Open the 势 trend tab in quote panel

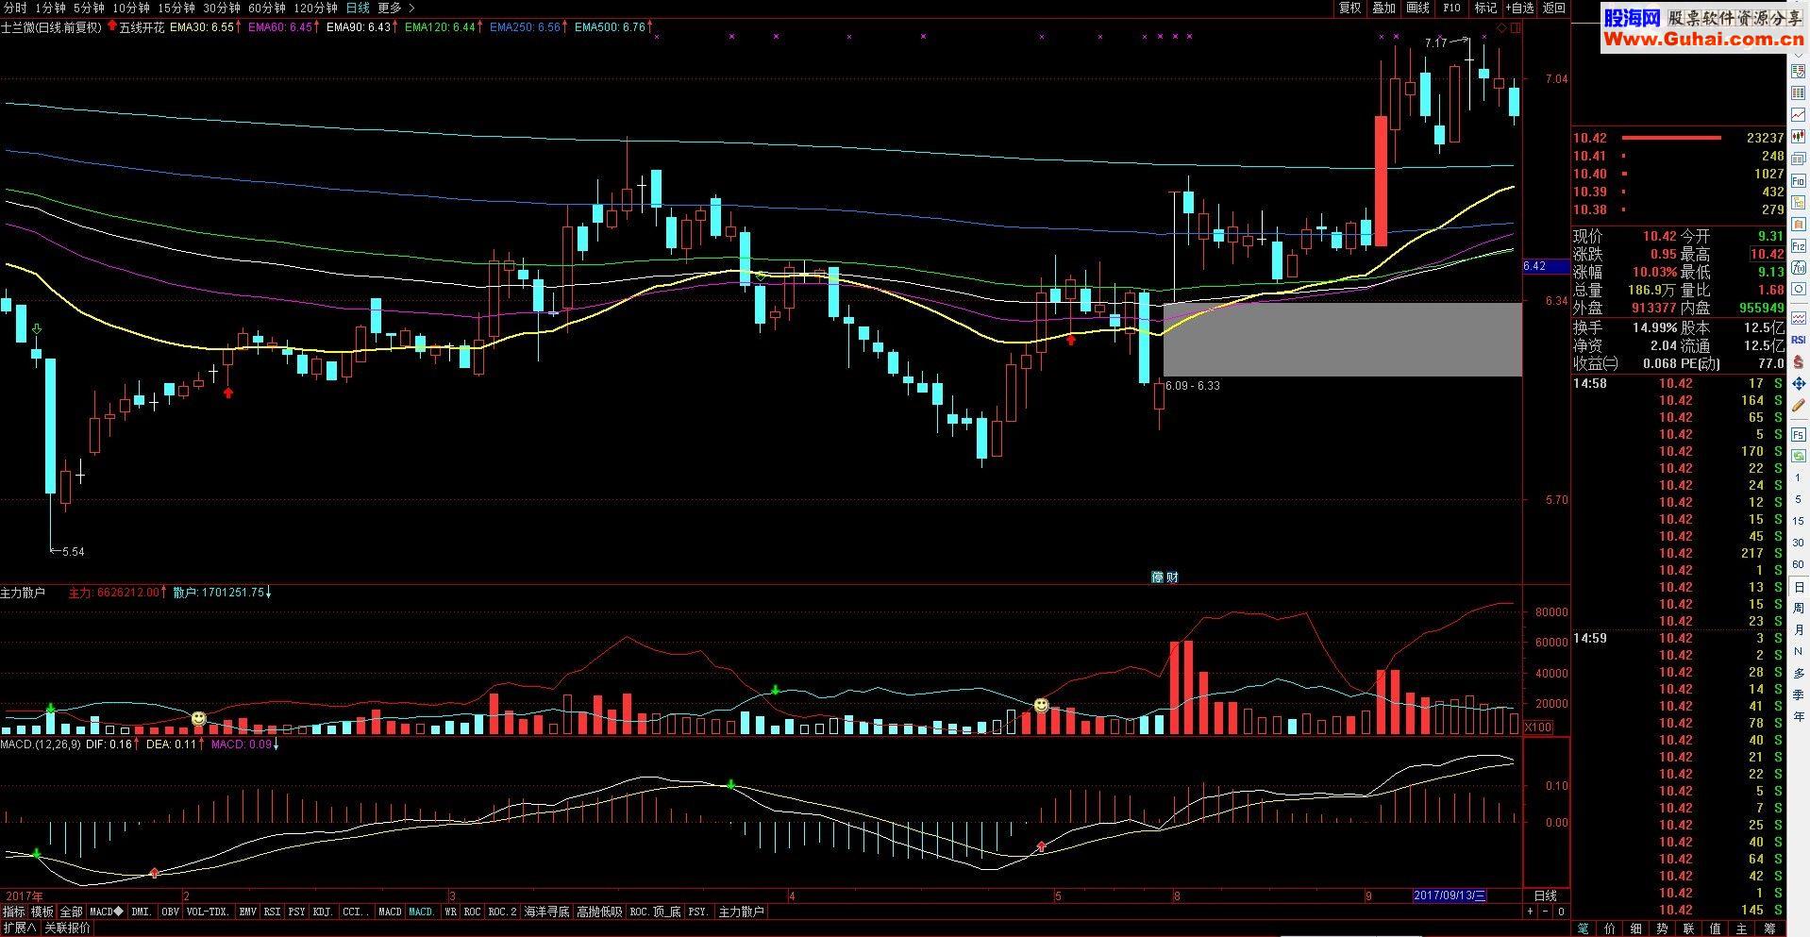click(x=1662, y=929)
